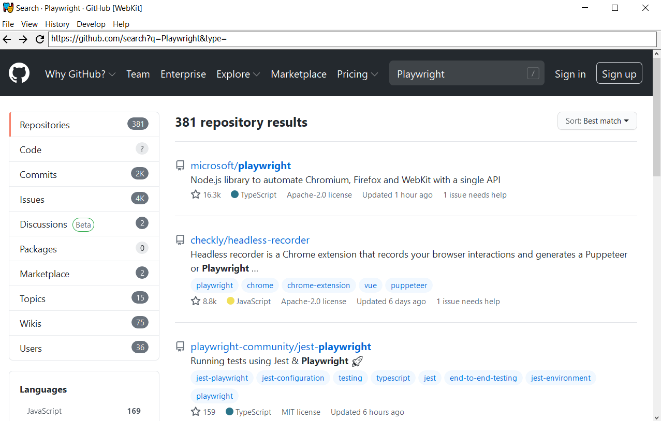
Task: Click the repository icon beside checkly/headless-recorder
Action: pos(180,240)
